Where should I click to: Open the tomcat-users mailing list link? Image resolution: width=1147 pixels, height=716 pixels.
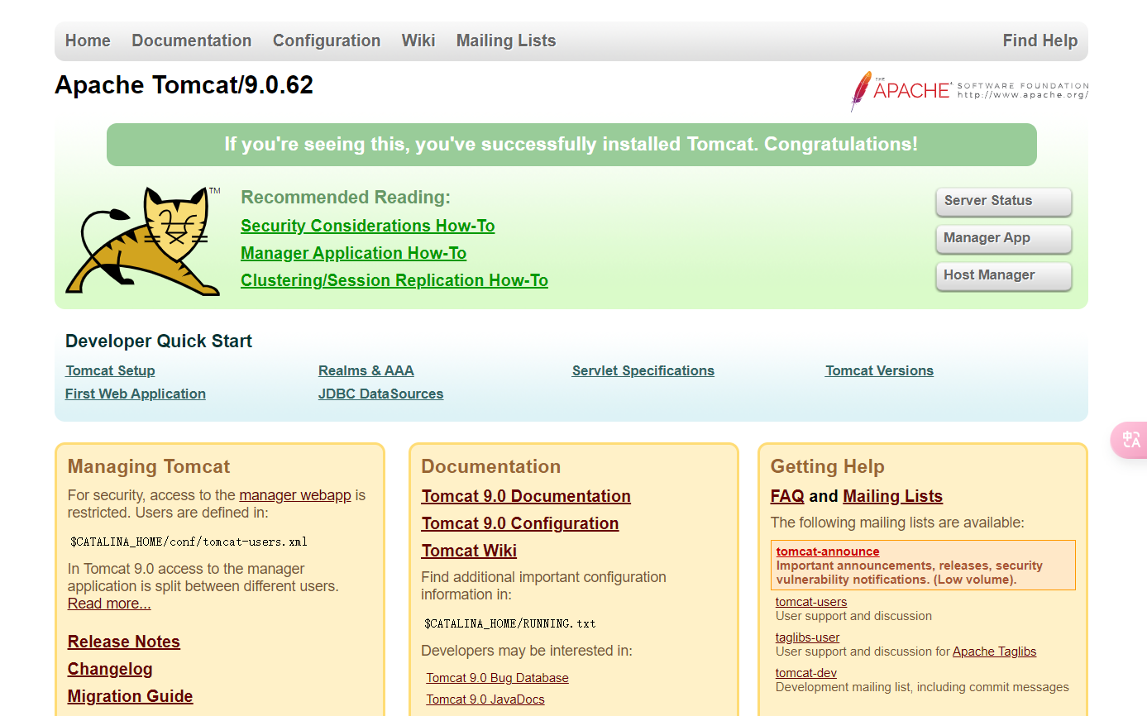point(811,602)
